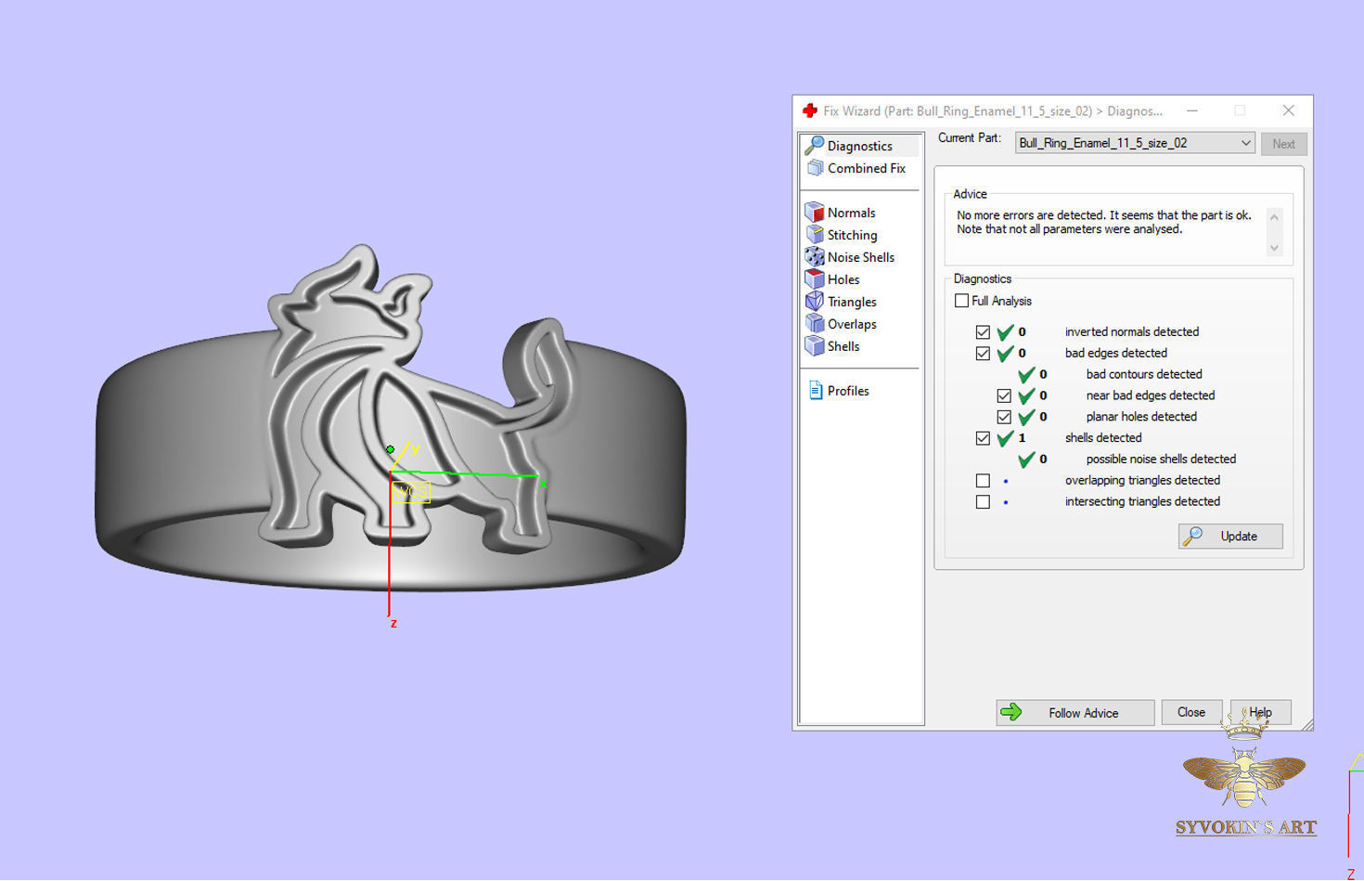Click the Diagnostics magnifier icon

tap(814, 145)
